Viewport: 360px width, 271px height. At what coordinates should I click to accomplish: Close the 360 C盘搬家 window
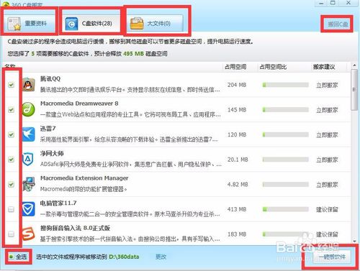pyautogui.click(x=348, y=3)
